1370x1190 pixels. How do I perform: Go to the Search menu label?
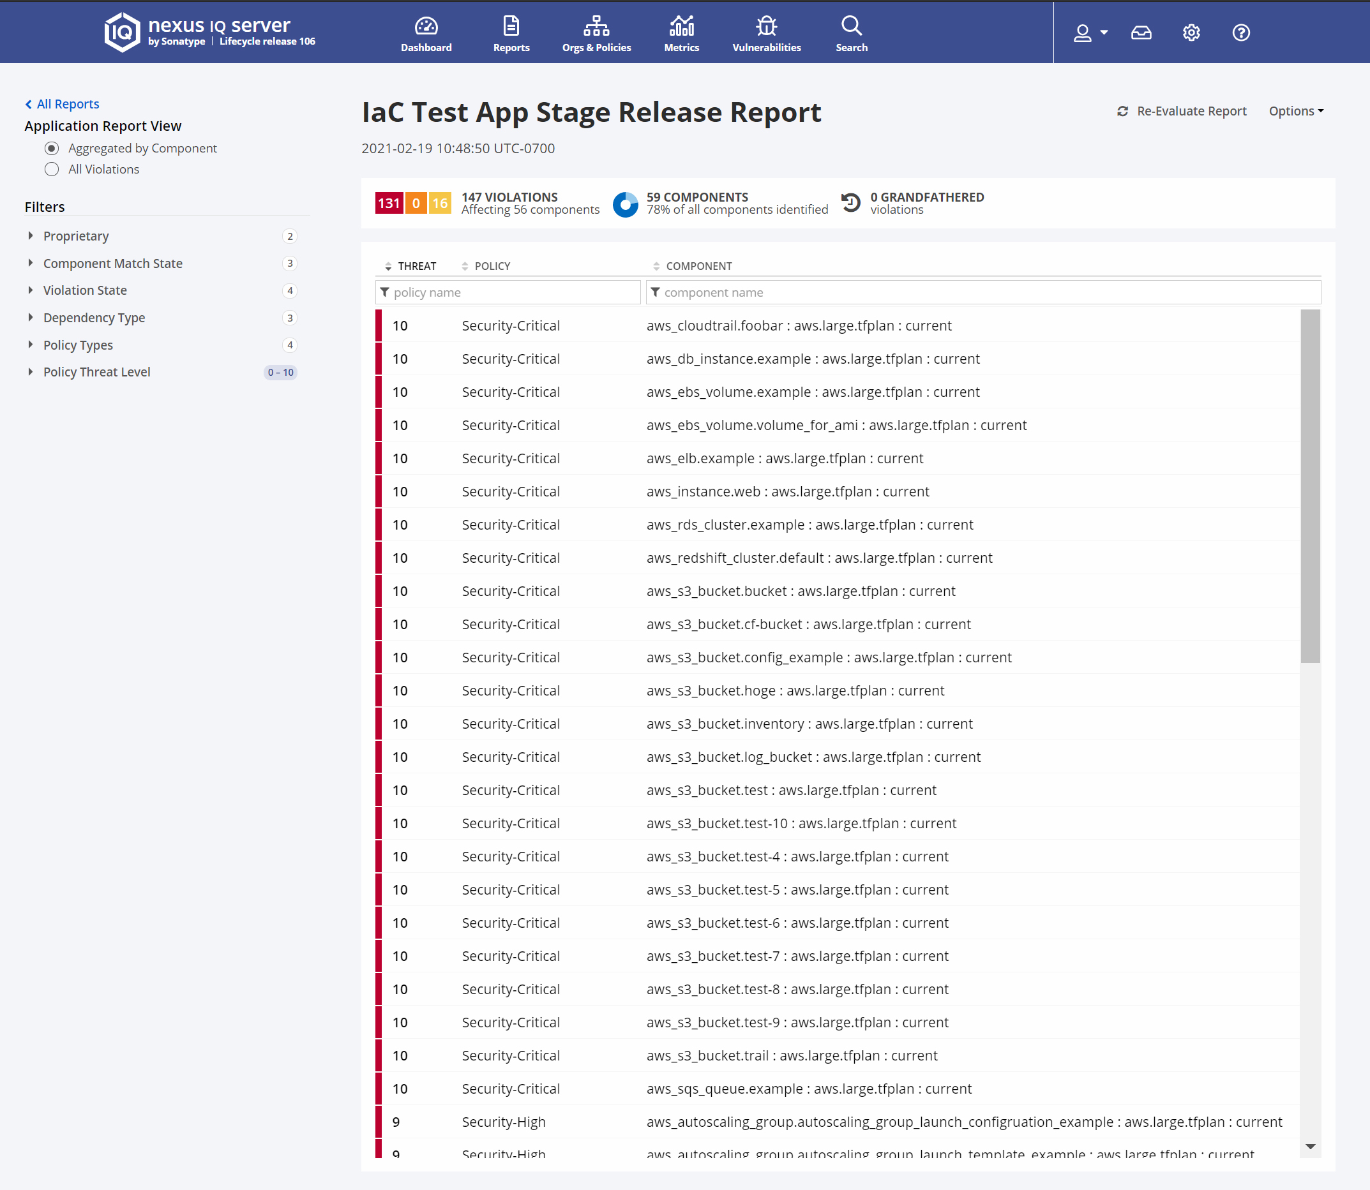(851, 48)
